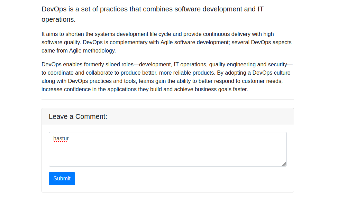The height and width of the screenshot is (217, 356).
Task: Click the horizontal divider above the comment card
Action: [167, 100]
